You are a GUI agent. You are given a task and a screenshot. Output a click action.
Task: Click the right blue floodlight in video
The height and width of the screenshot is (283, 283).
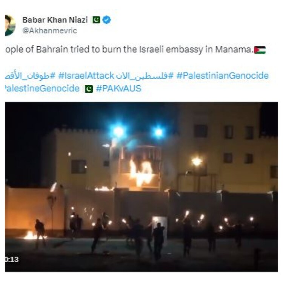(x=158, y=132)
